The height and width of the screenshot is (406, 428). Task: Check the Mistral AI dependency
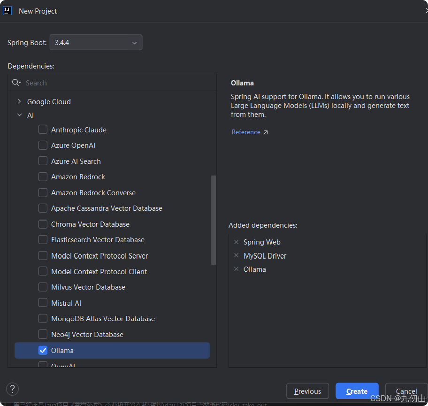coord(43,303)
